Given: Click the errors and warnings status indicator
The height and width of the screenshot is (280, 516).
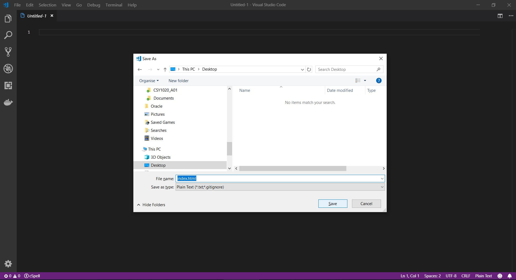Looking at the screenshot, I should point(12,276).
